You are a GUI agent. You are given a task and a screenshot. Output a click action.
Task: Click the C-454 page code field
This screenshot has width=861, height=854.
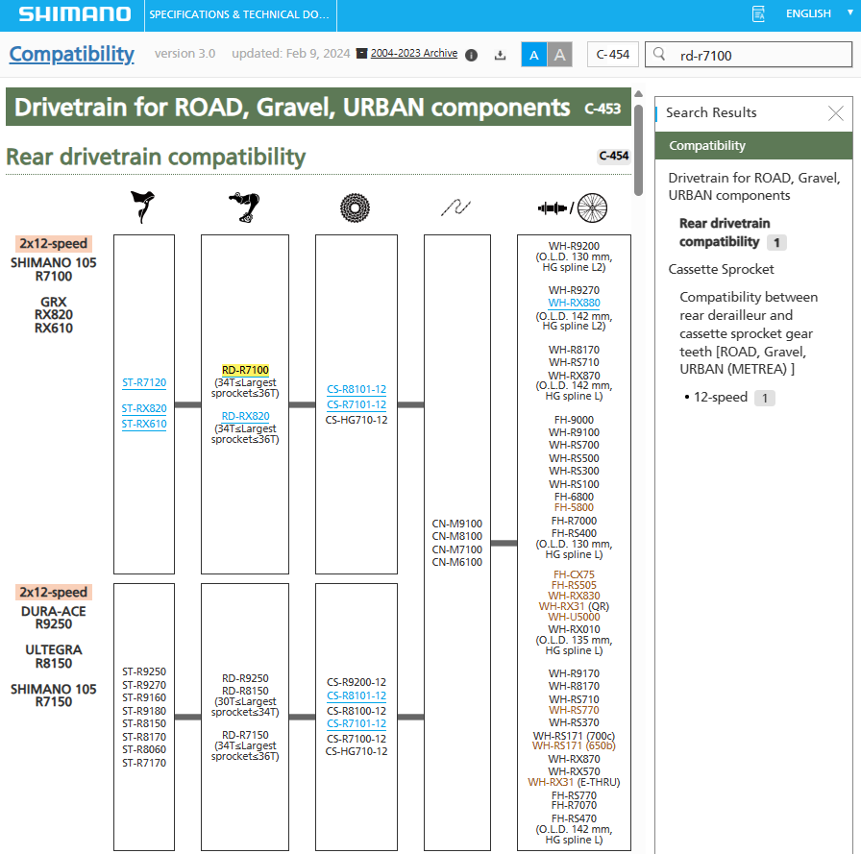tap(613, 55)
